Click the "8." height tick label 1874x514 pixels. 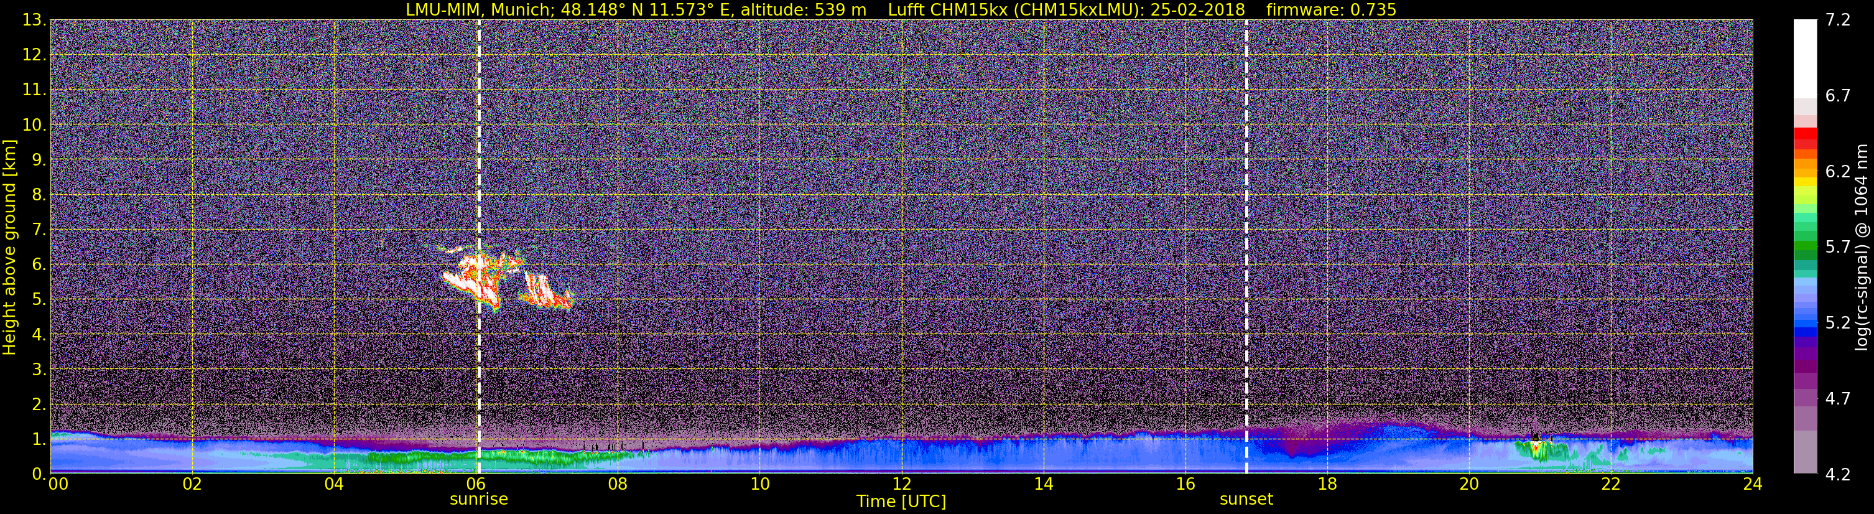click(39, 194)
